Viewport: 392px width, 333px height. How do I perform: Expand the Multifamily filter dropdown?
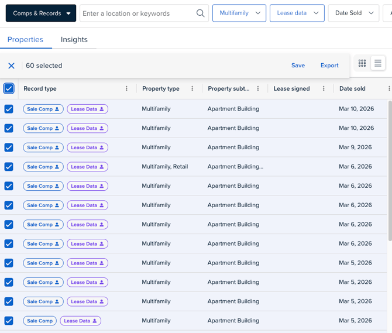click(x=239, y=13)
